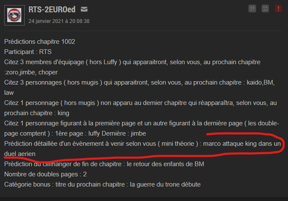
Task: Click the 24 janvier 2021 timestamp link
Action: click(x=59, y=21)
